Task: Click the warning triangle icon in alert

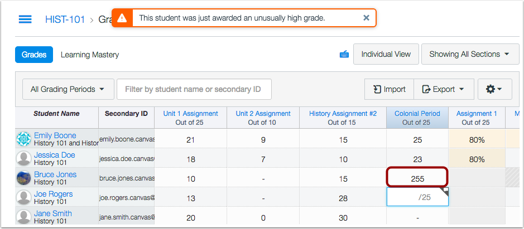Action: [x=122, y=18]
